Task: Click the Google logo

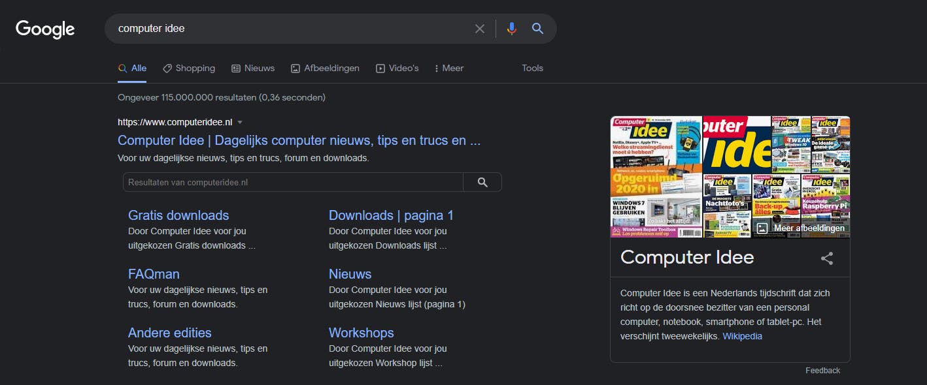Action: (x=45, y=29)
